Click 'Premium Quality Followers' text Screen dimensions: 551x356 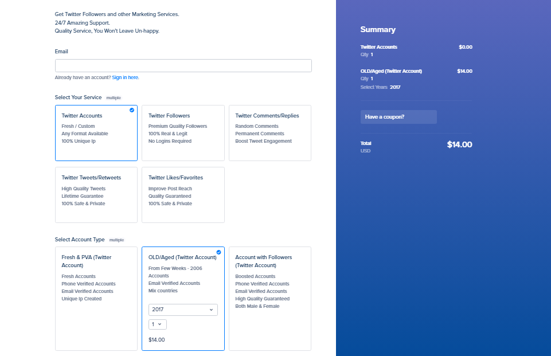[x=178, y=126]
